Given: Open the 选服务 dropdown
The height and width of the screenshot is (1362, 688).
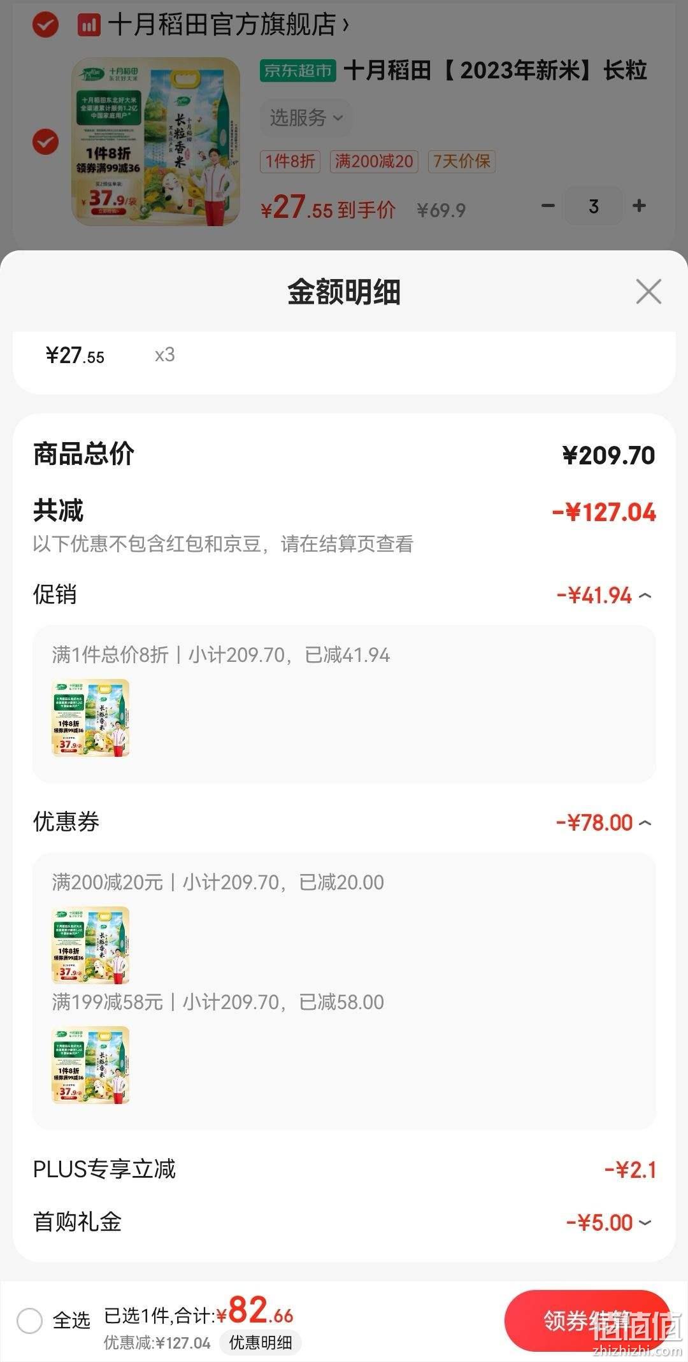Looking at the screenshot, I should point(306,118).
